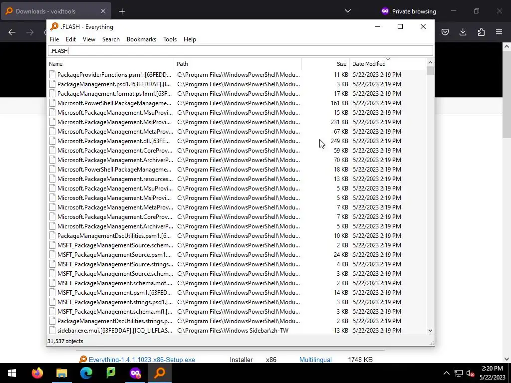Screen dimensions: 511x383
Task: Open the list all tabs dropdown in Firefox
Action: tap(348, 11)
